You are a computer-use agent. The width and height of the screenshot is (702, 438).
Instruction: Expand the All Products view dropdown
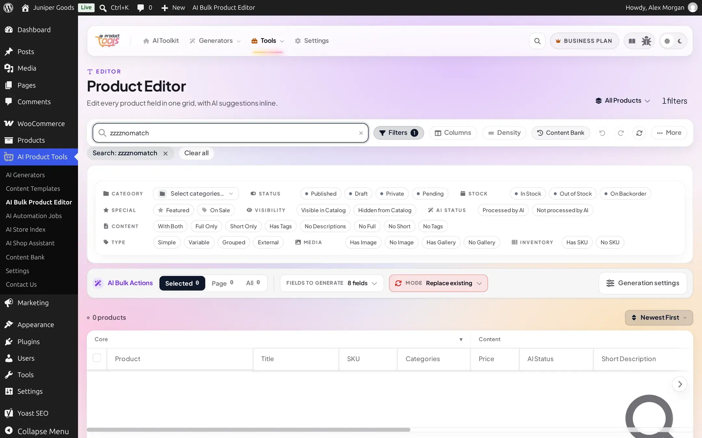coord(622,101)
